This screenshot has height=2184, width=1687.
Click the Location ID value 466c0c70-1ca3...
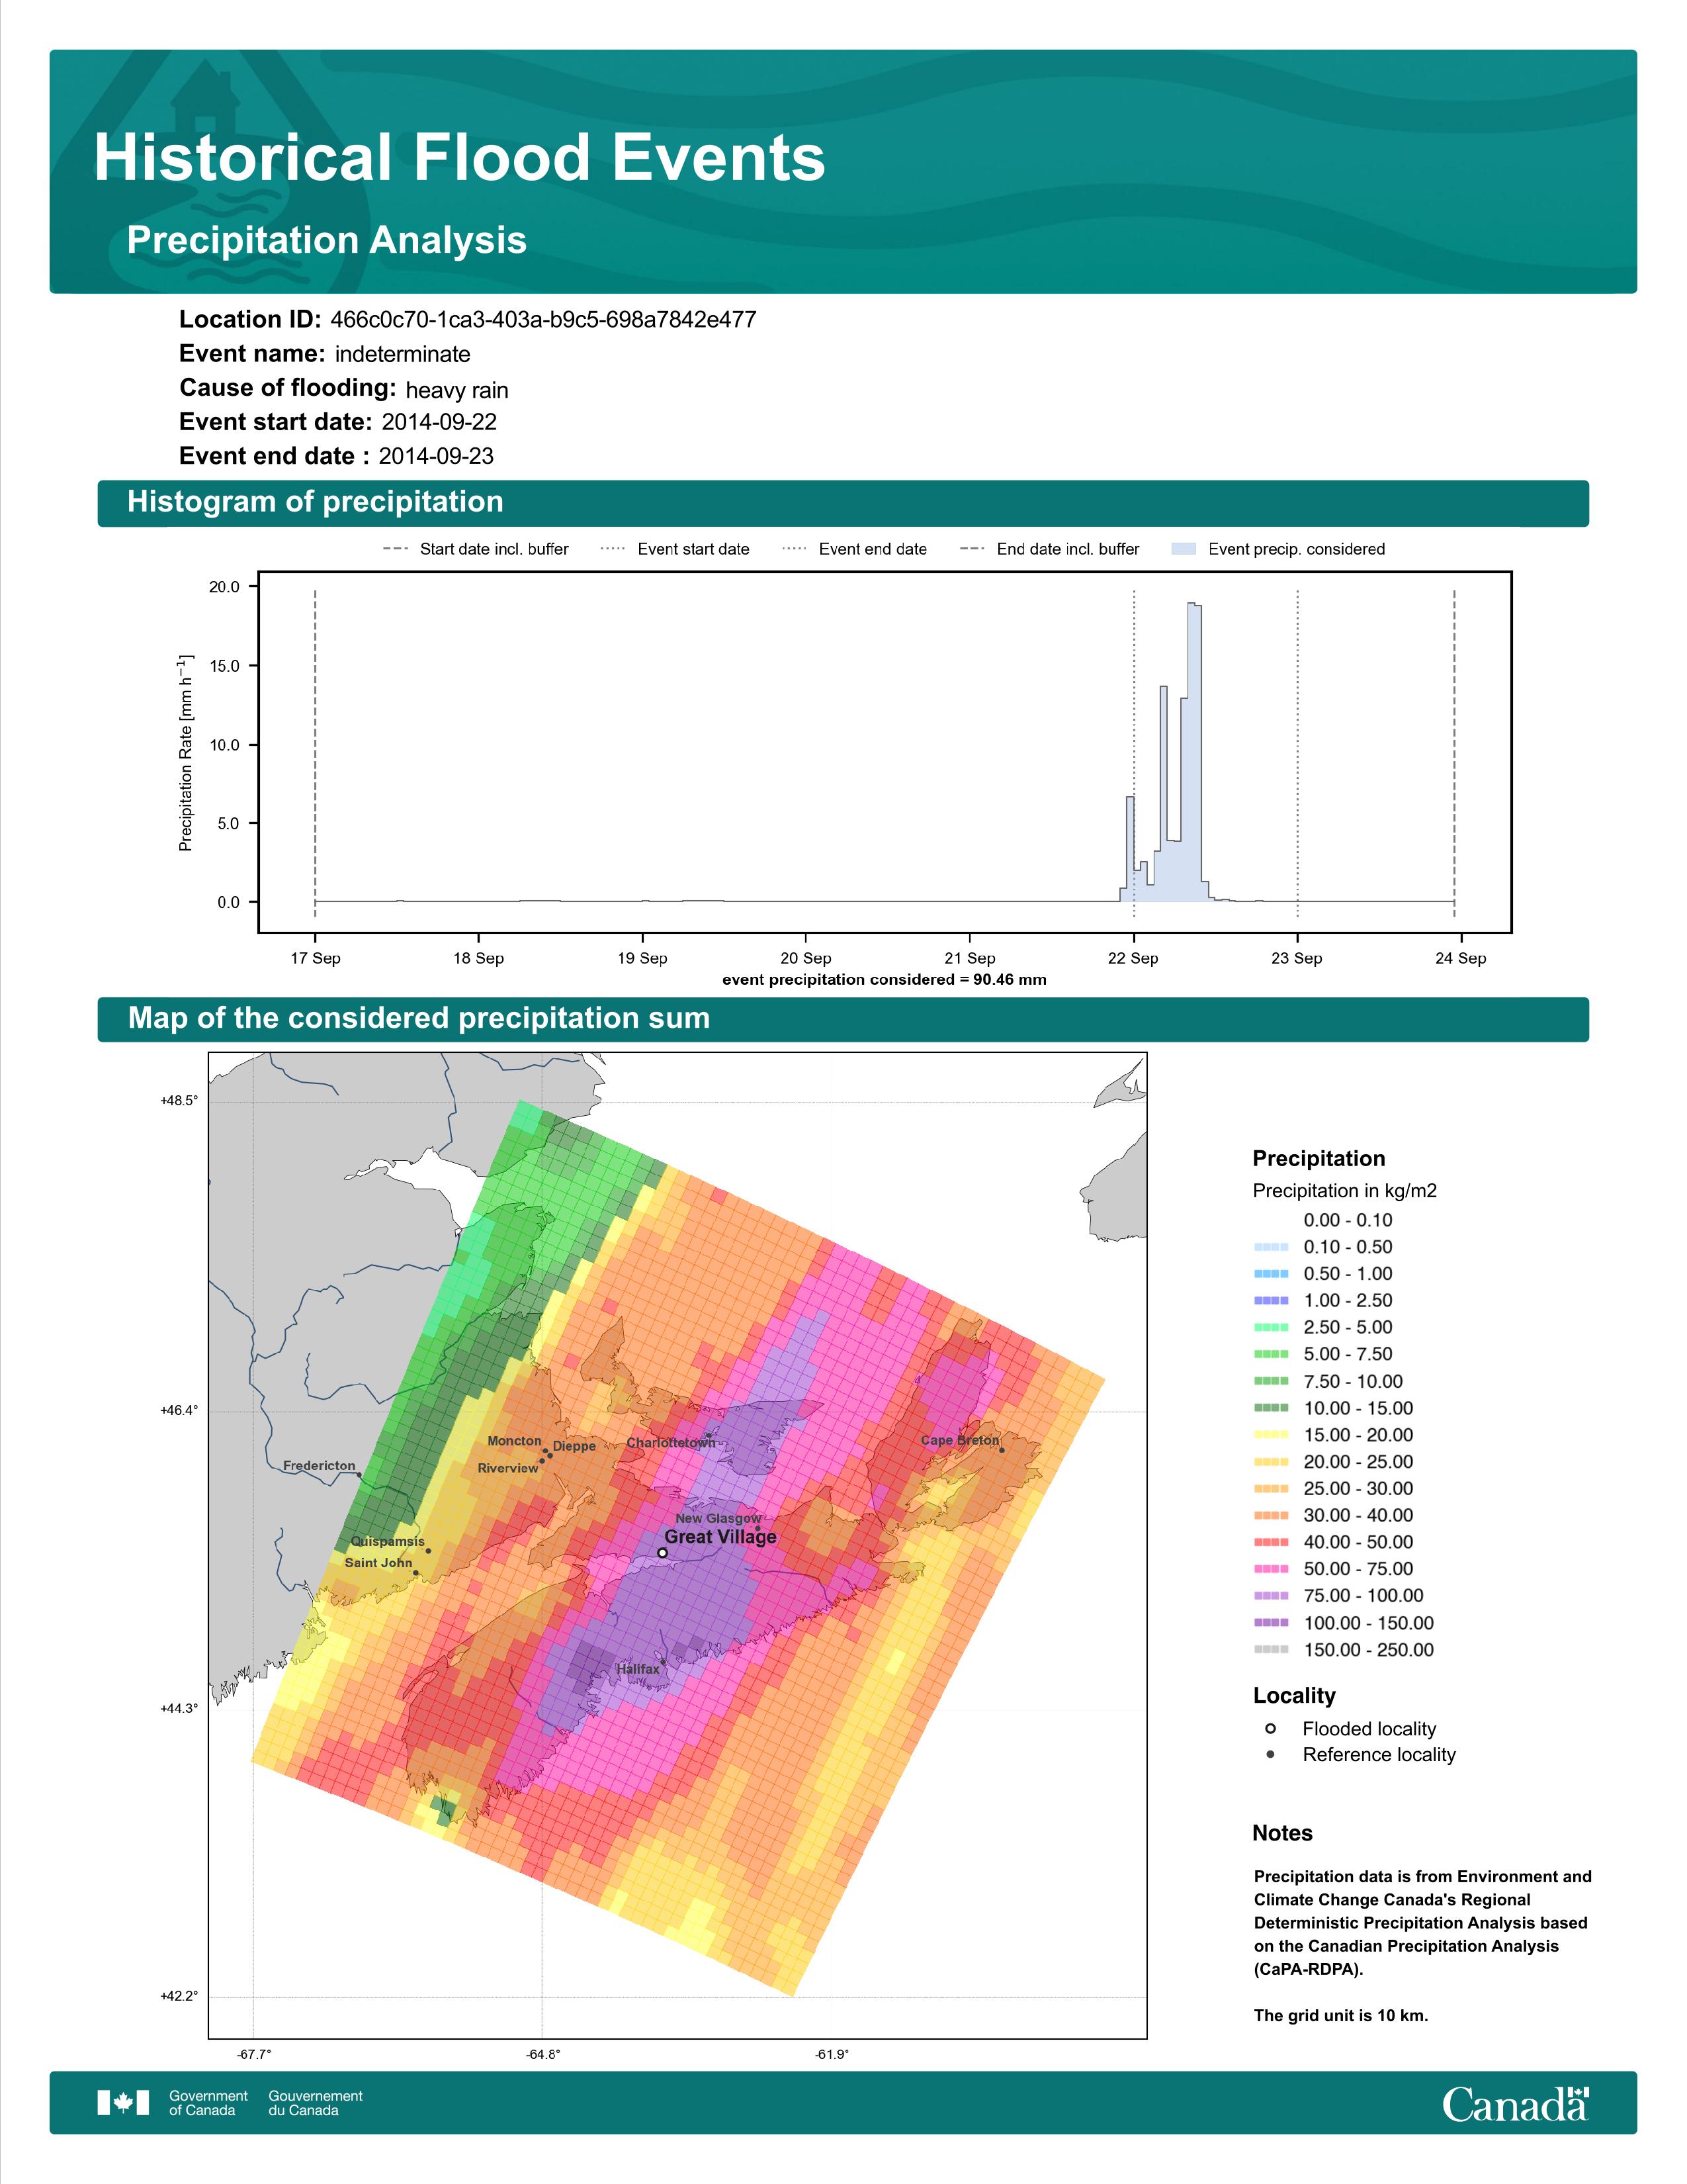coord(542,320)
